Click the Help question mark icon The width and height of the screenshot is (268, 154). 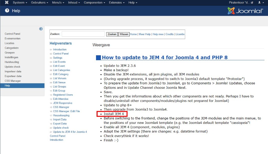coord(7,11)
